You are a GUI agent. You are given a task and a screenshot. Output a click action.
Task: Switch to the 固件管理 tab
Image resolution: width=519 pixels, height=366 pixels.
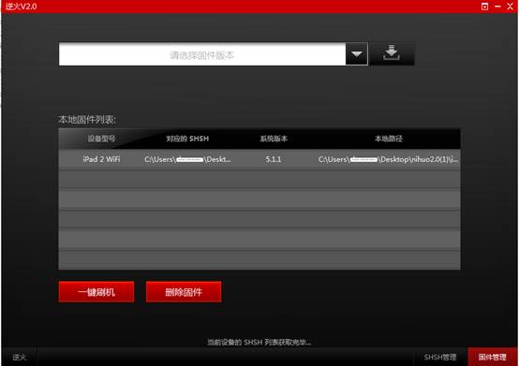point(493,357)
